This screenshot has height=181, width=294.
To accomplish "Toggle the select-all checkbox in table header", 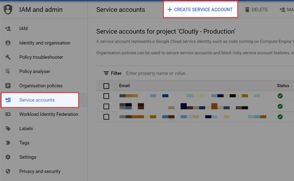I will 106,86.
